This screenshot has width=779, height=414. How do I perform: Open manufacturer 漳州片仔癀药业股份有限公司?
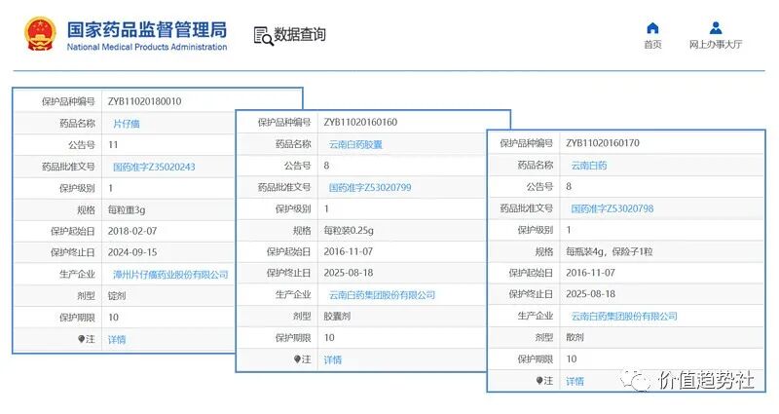[170, 275]
